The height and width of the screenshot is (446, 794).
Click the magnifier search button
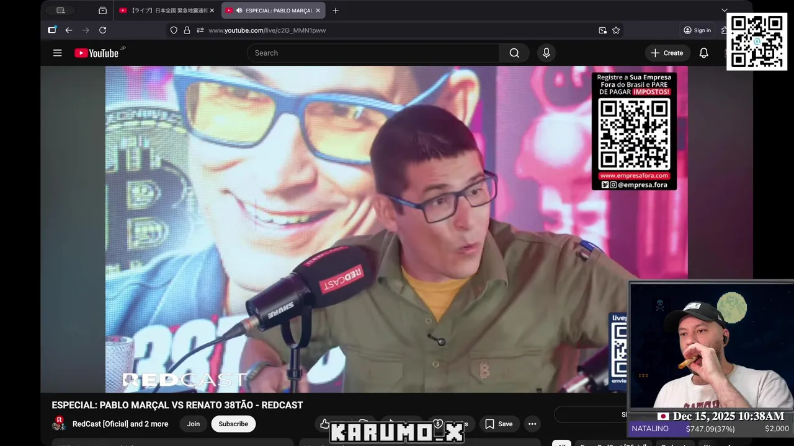(x=514, y=53)
